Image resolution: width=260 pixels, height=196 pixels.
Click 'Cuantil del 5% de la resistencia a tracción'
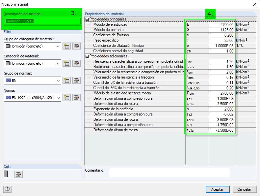(x=125, y=82)
